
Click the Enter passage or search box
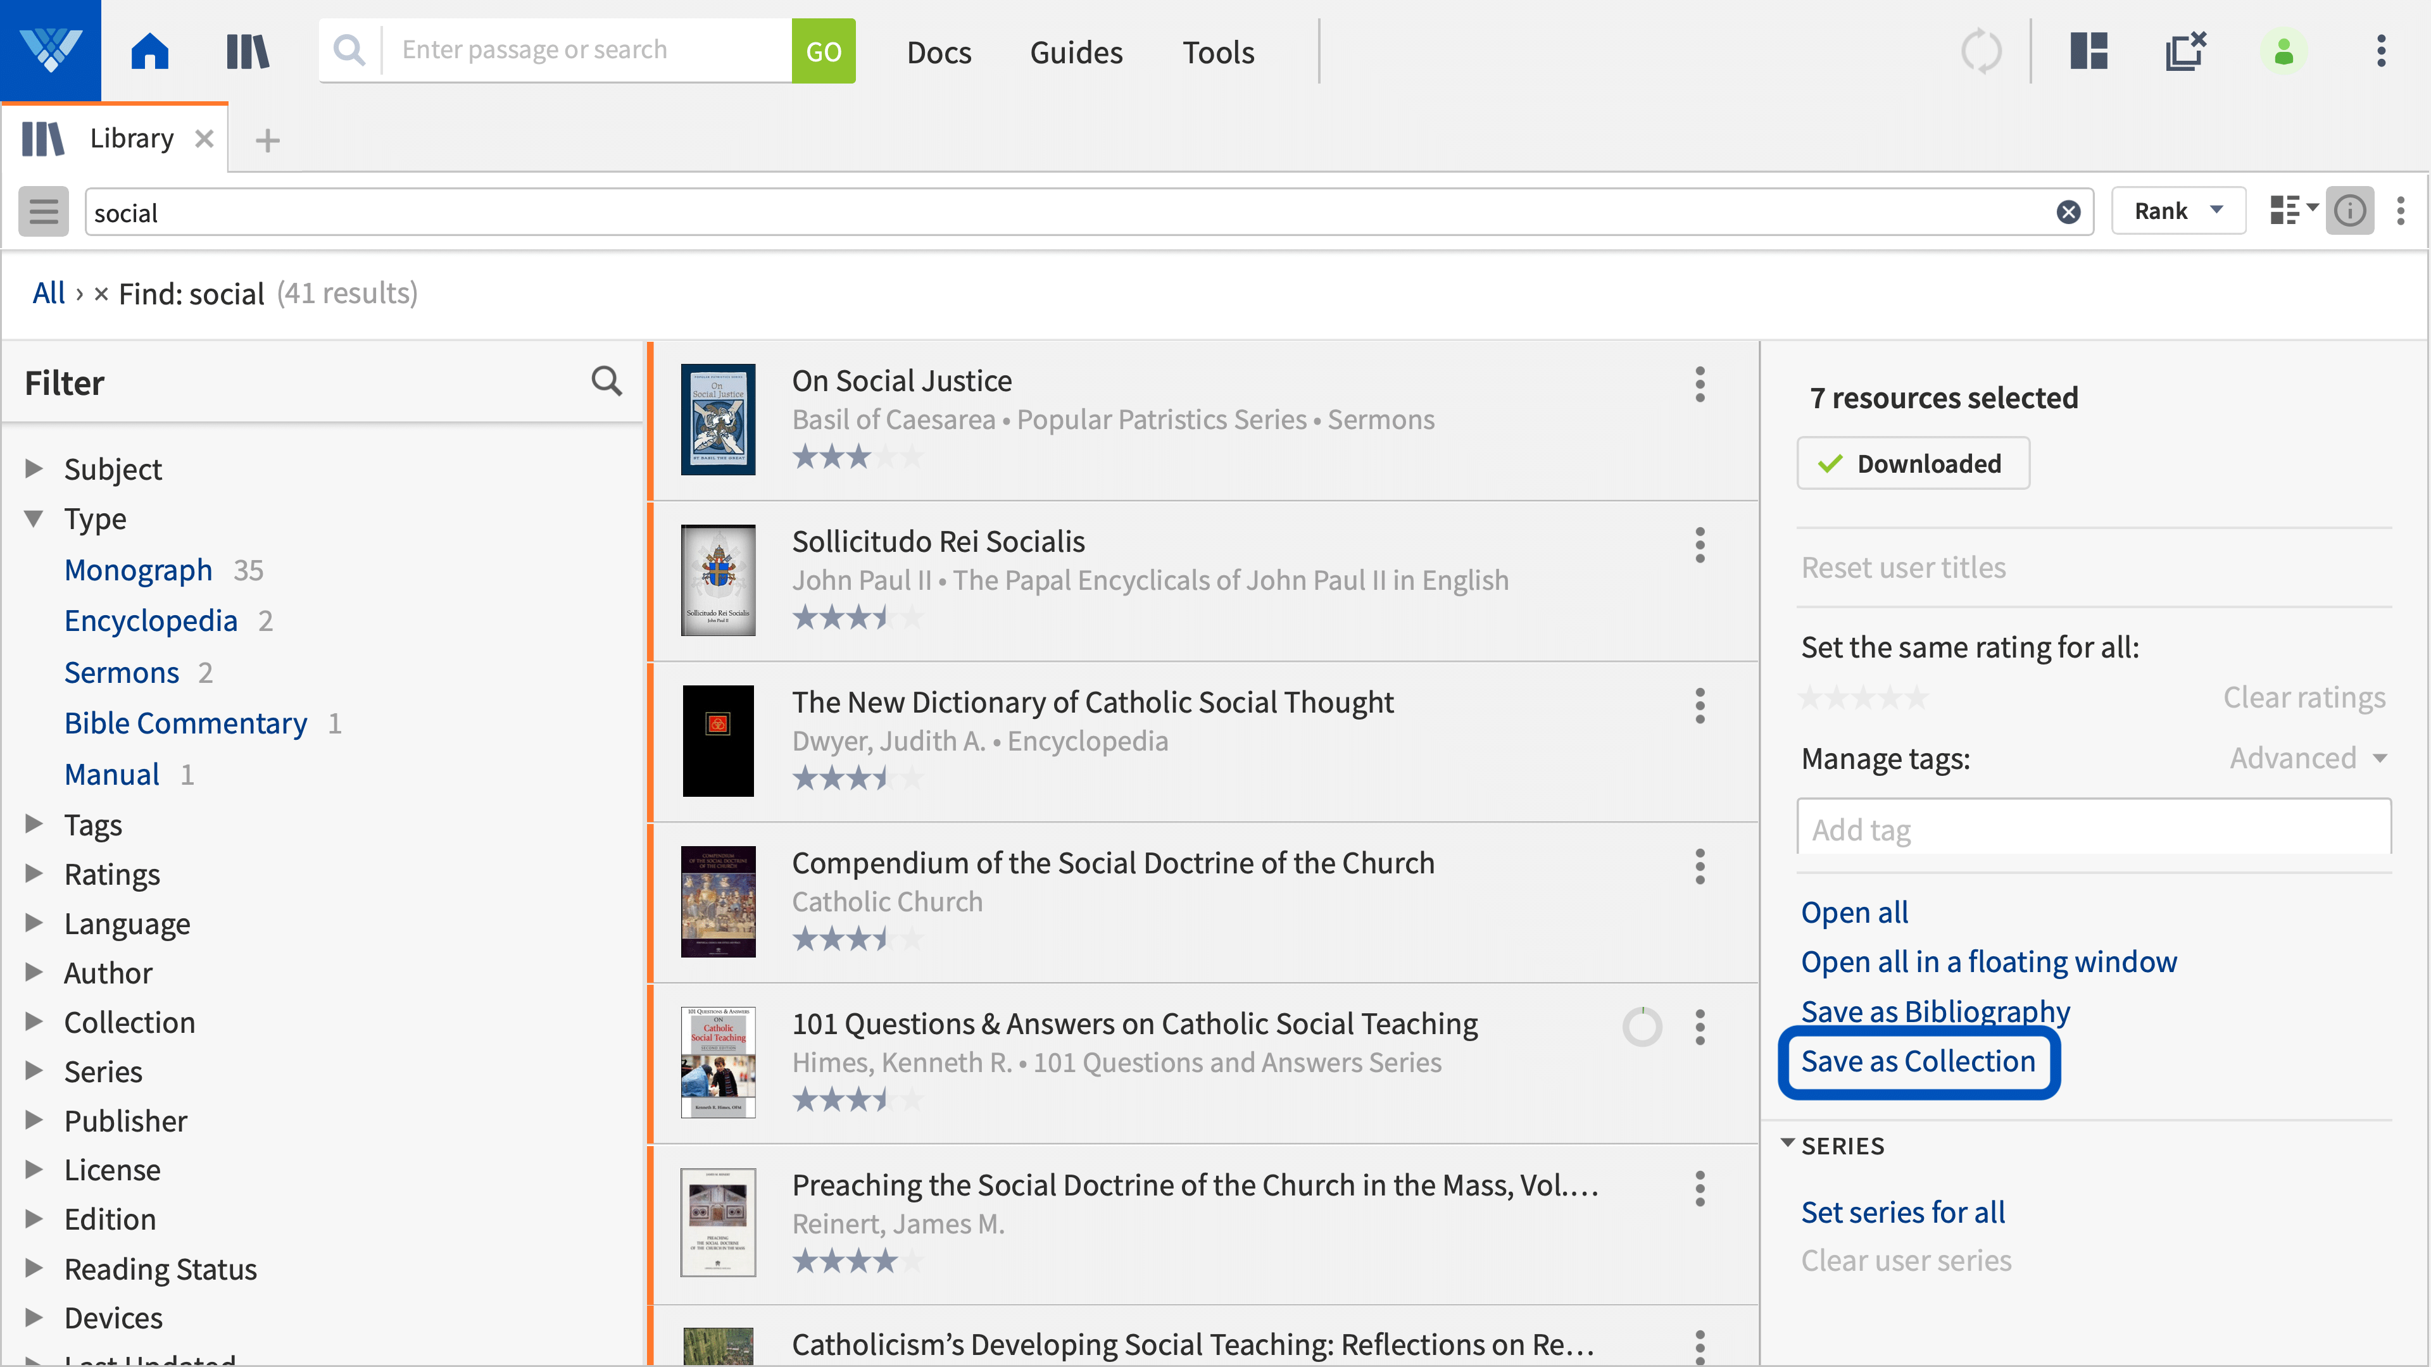pyautogui.click(x=587, y=50)
